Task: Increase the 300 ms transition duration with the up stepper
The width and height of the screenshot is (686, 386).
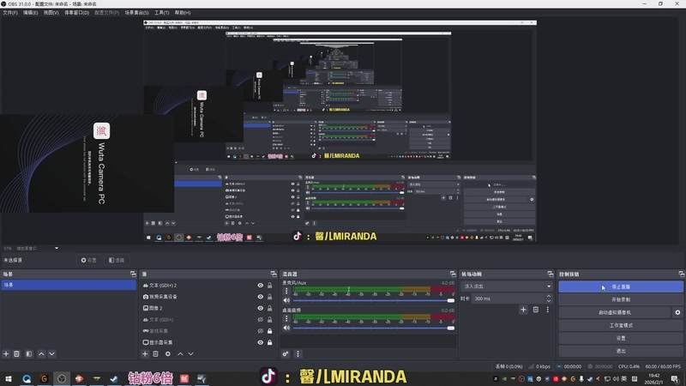Action: point(549,296)
